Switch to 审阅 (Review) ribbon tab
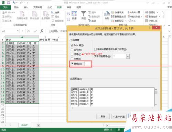Screen dimensions: 172x132 point(69,7)
